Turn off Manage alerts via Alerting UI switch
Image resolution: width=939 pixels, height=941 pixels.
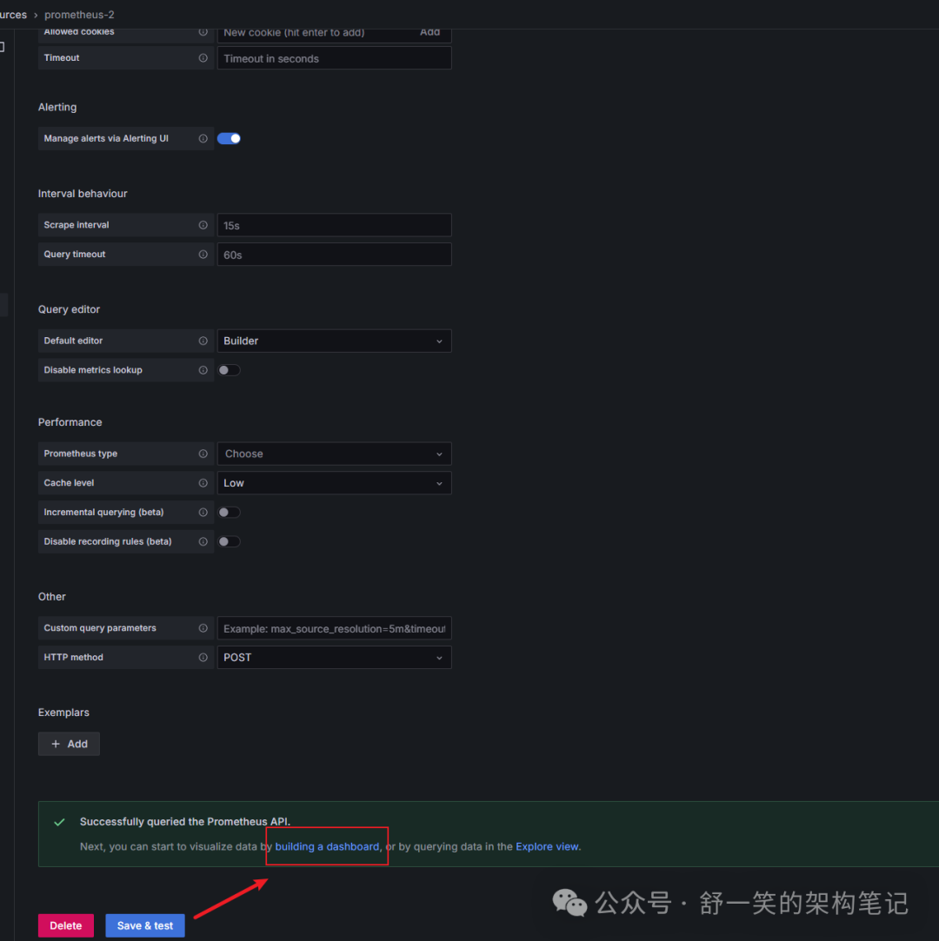coord(229,139)
